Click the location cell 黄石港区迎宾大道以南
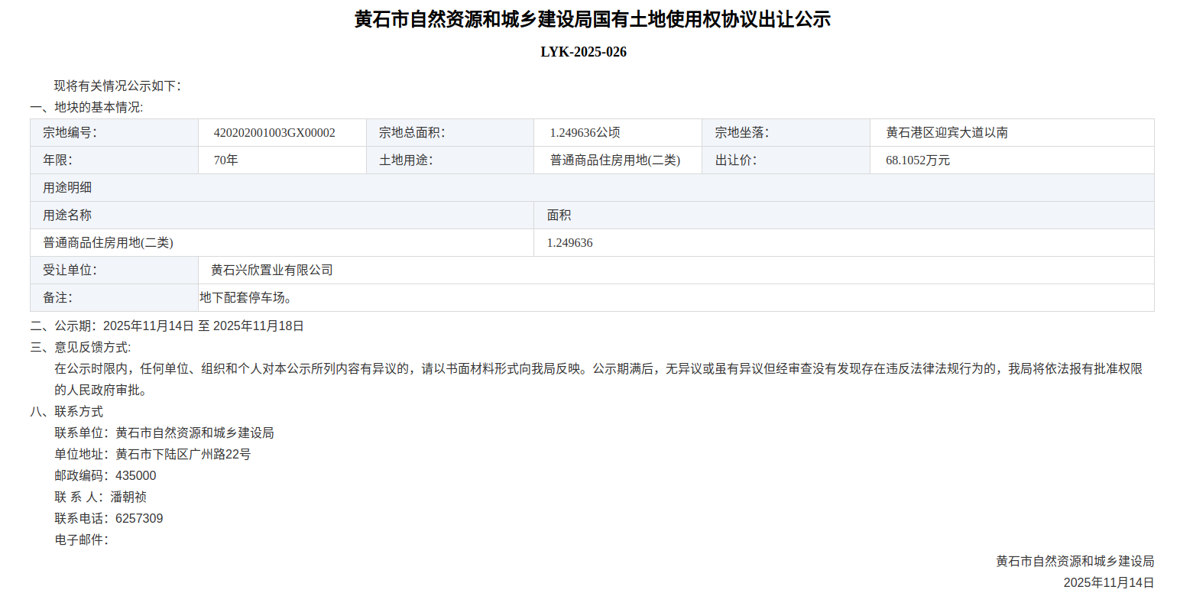This screenshot has width=1180, height=593. [x=947, y=133]
